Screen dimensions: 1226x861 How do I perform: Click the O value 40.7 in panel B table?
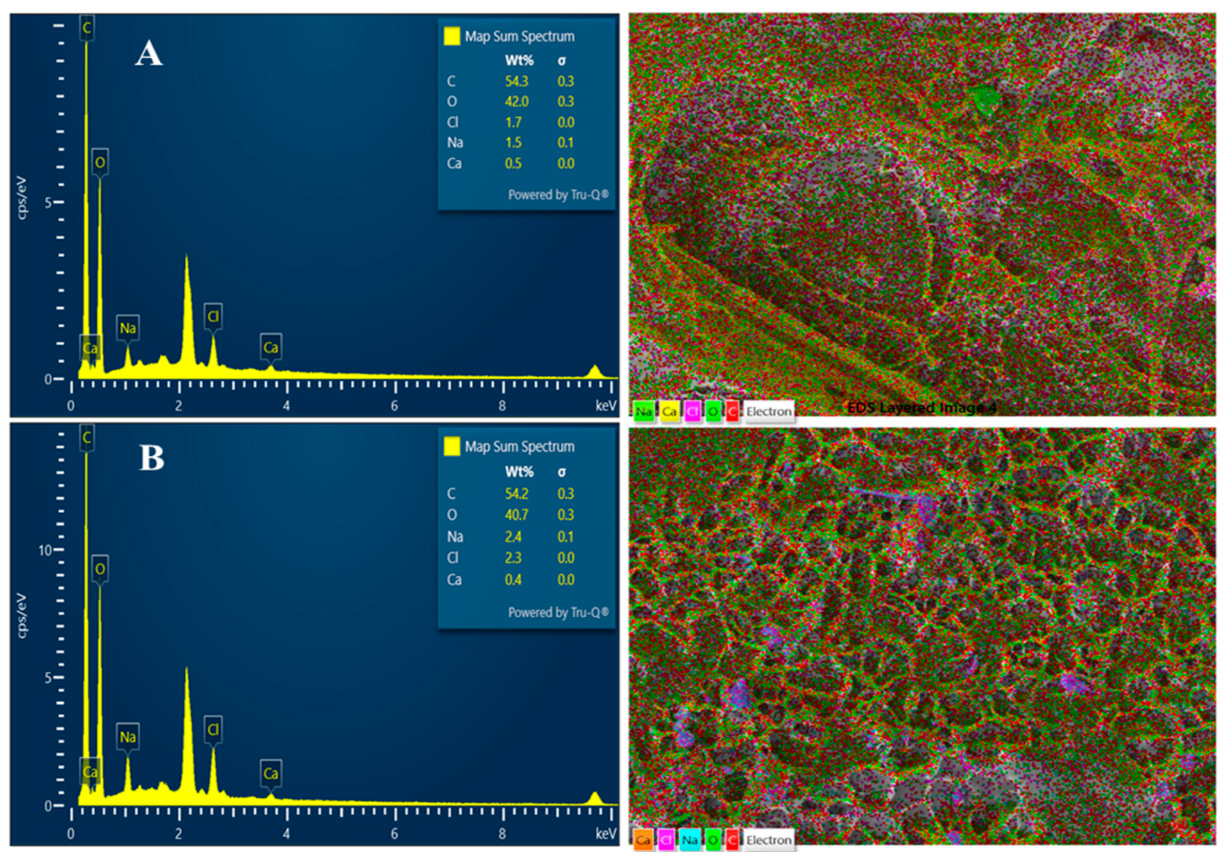coord(516,515)
